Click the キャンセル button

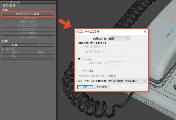click(x=102, y=87)
